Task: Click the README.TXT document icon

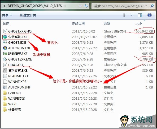Action: pos(5,76)
